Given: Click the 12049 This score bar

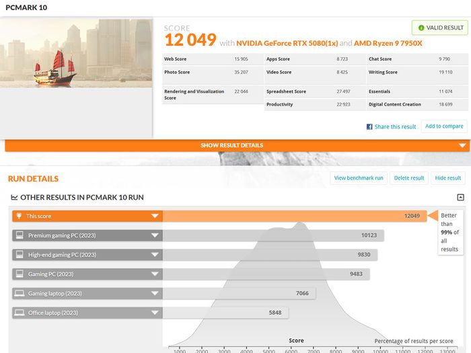Looking at the screenshot, I should 295,216.
